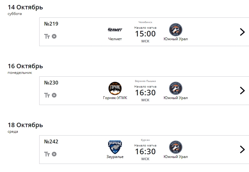Click Южный Урал logo in match №230
The width and height of the screenshot is (249, 172).
tap(176, 88)
